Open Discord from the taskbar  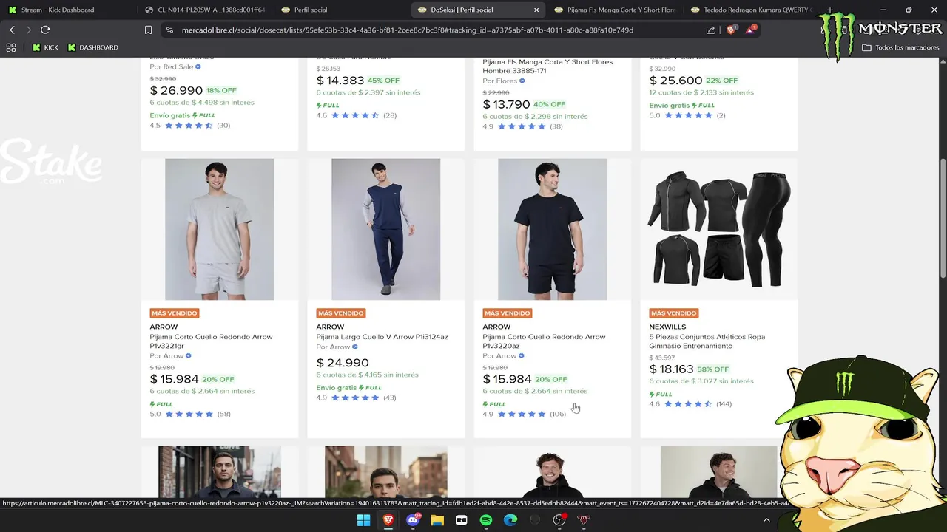click(x=413, y=520)
